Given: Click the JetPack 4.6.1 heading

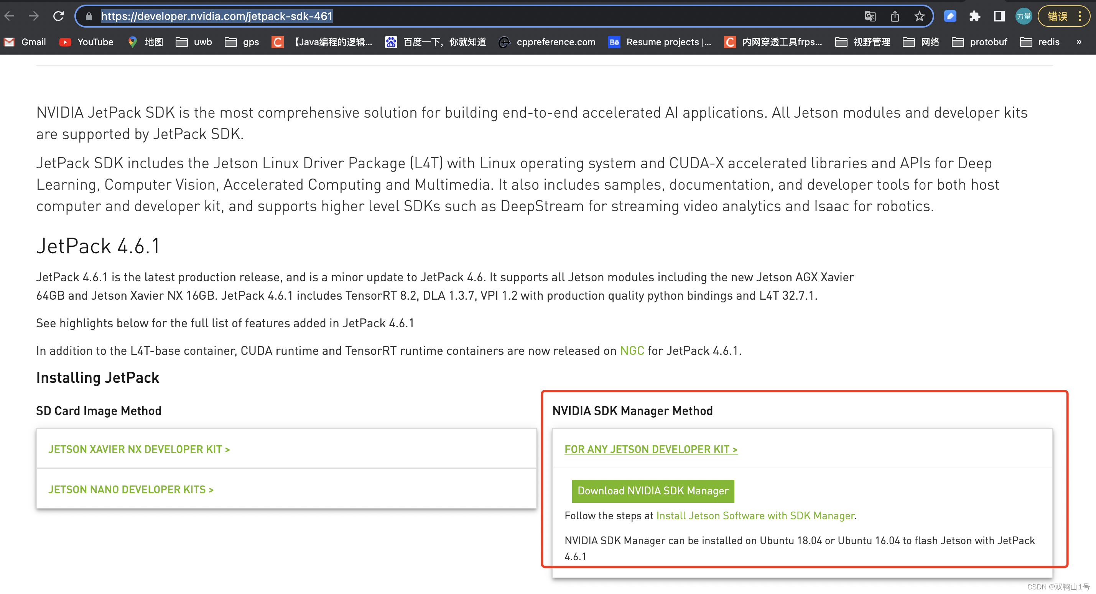Looking at the screenshot, I should pos(98,246).
